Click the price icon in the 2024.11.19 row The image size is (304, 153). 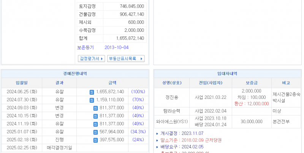(95, 124)
